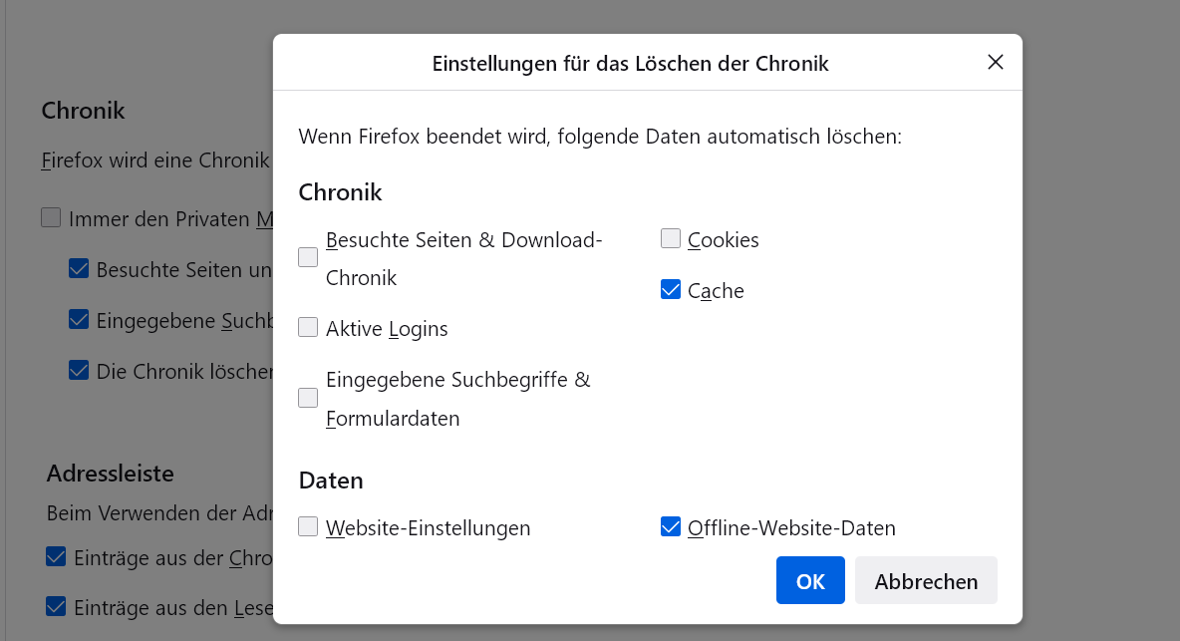Toggle Einträge aus den Lesezeichen checkbox
Screen dimensions: 1180x641
coord(57,605)
